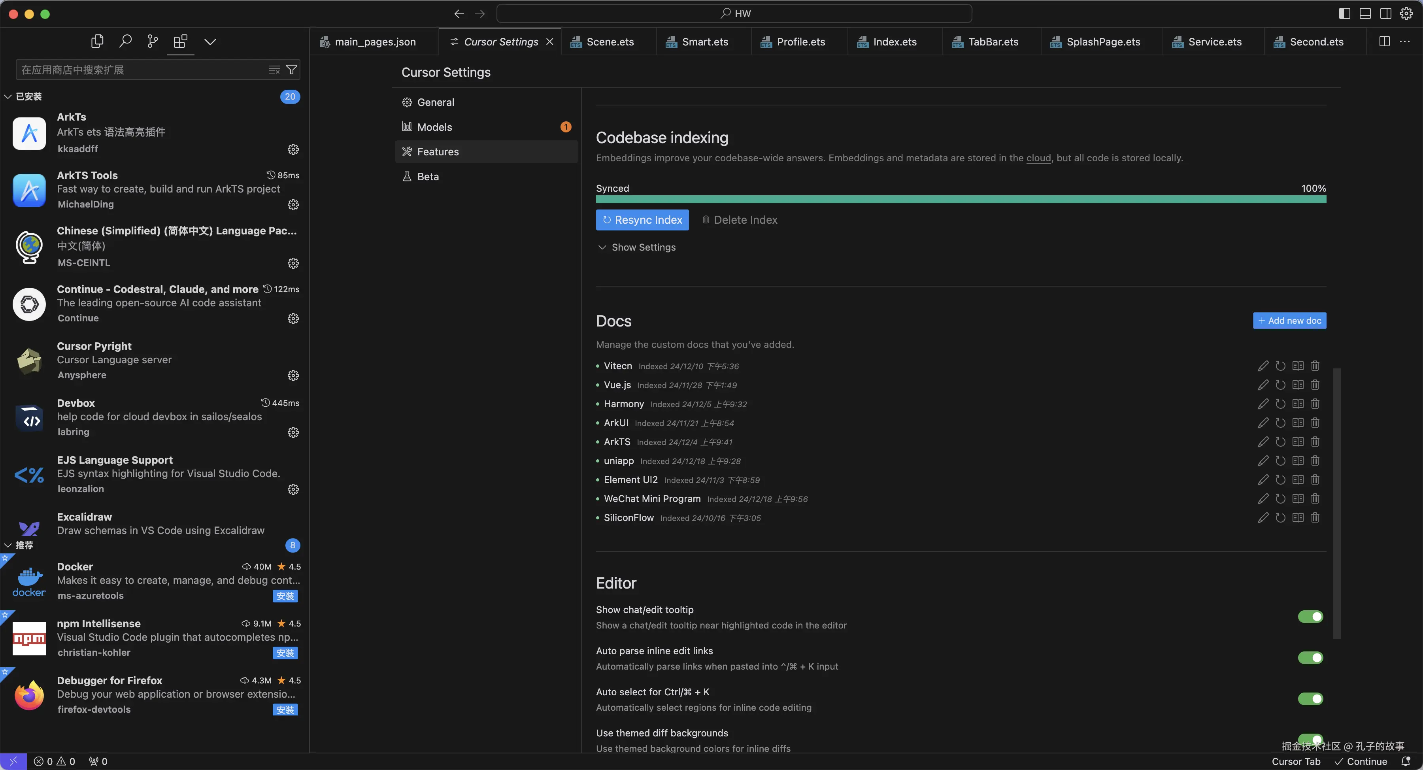Image resolution: width=1423 pixels, height=770 pixels.
Task: Click the Resync Index button
Action: coord(642,220)
